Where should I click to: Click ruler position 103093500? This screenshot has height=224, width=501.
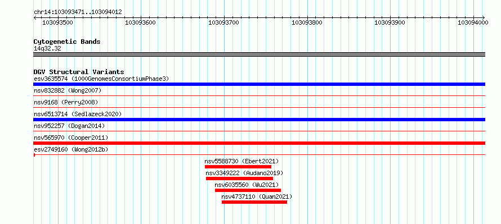point(57,22)
